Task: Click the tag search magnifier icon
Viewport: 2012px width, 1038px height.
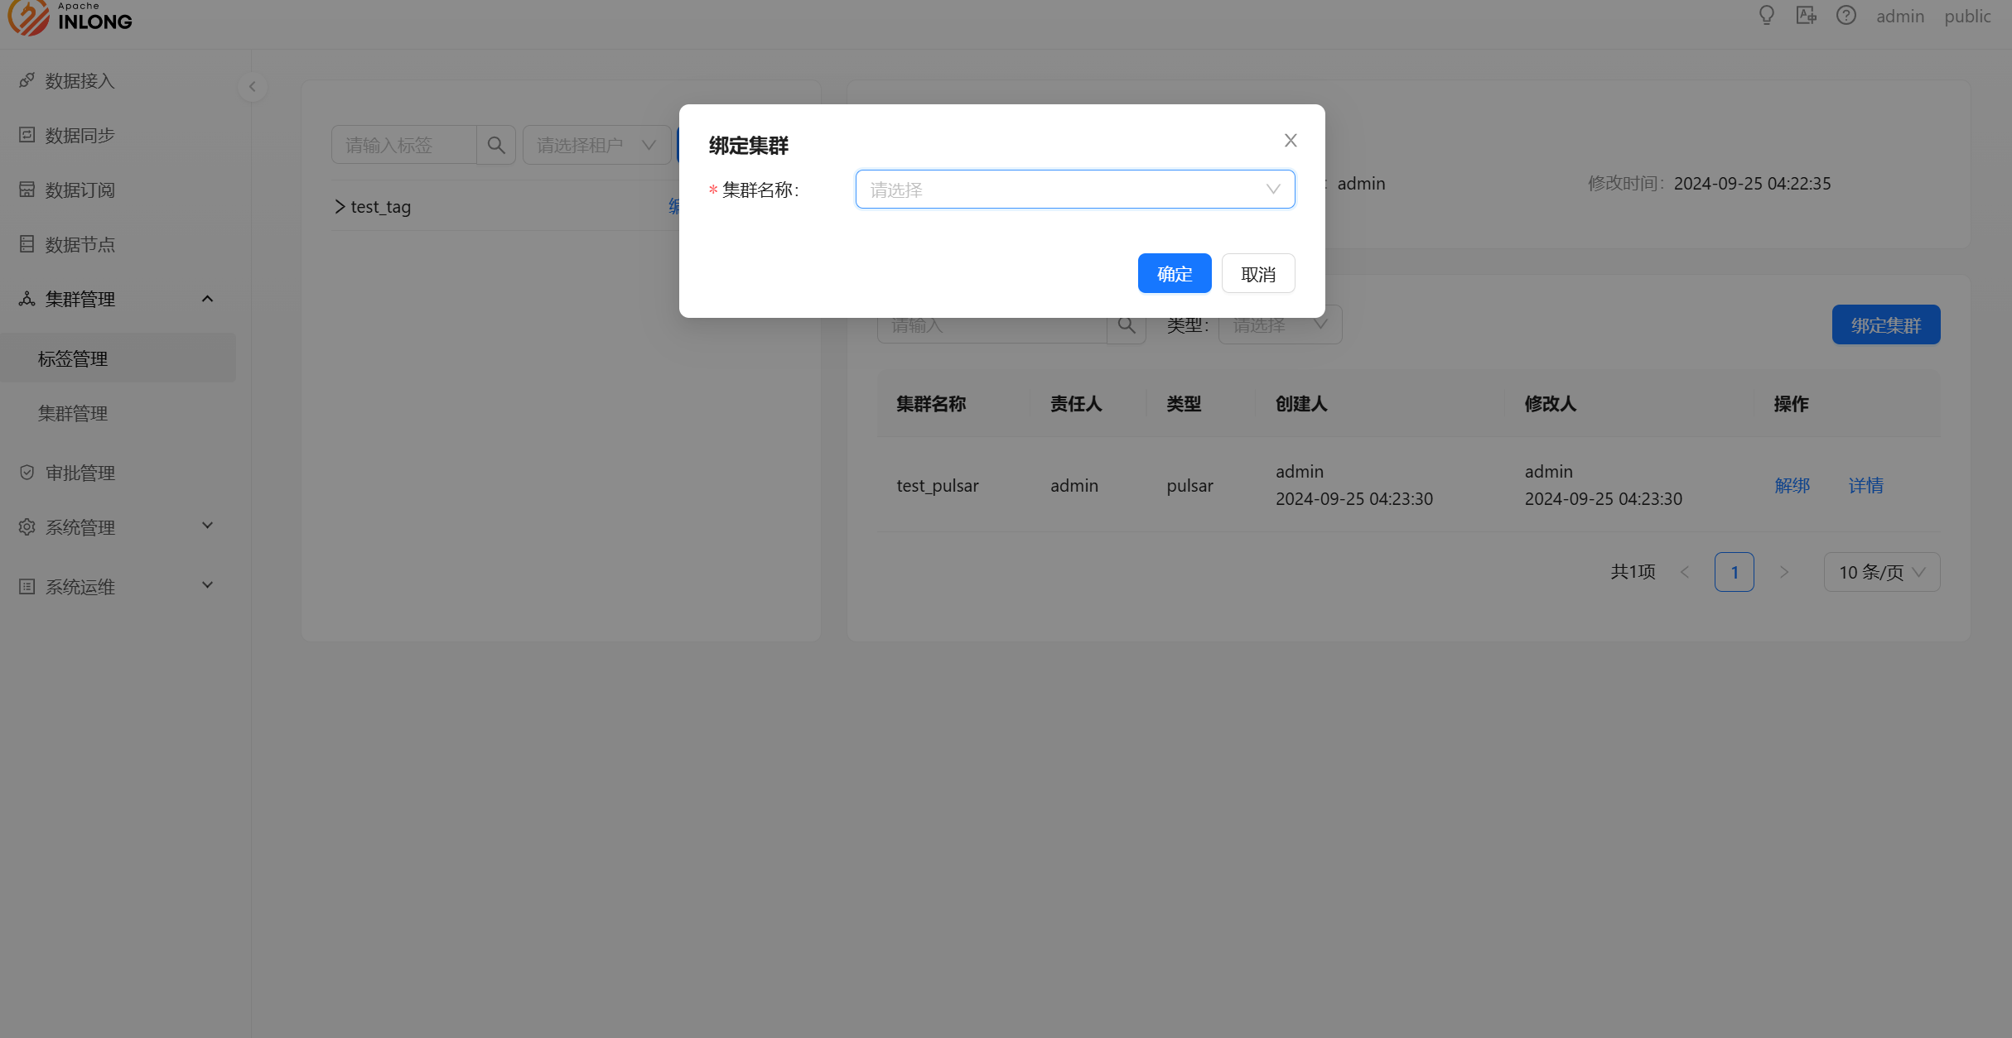Action: point(496,146)
